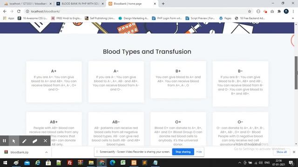The height and width of the screenshot is (167, 298).
Task: Open File Explorer from the taskbar
Action: (x=91, y=163)
